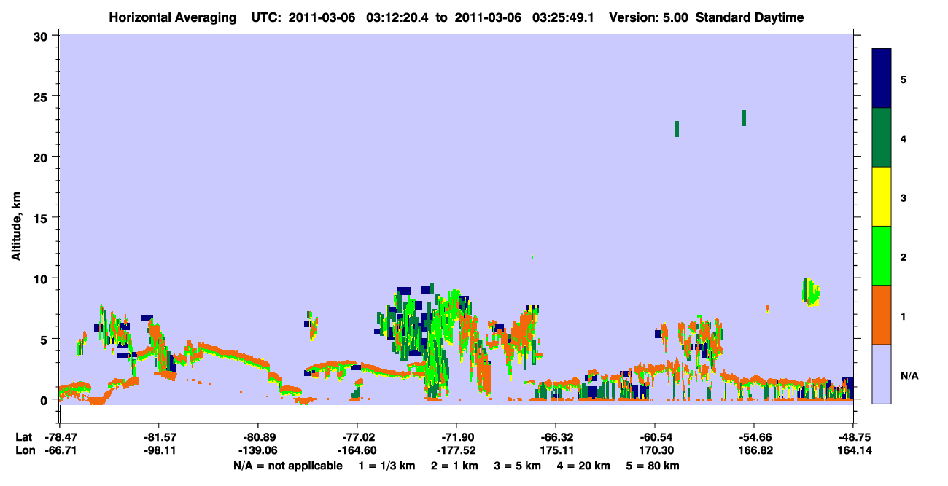Click the 'Lon' row label
The height and width of the screenshot is (486, 948).
click(24, 450)
